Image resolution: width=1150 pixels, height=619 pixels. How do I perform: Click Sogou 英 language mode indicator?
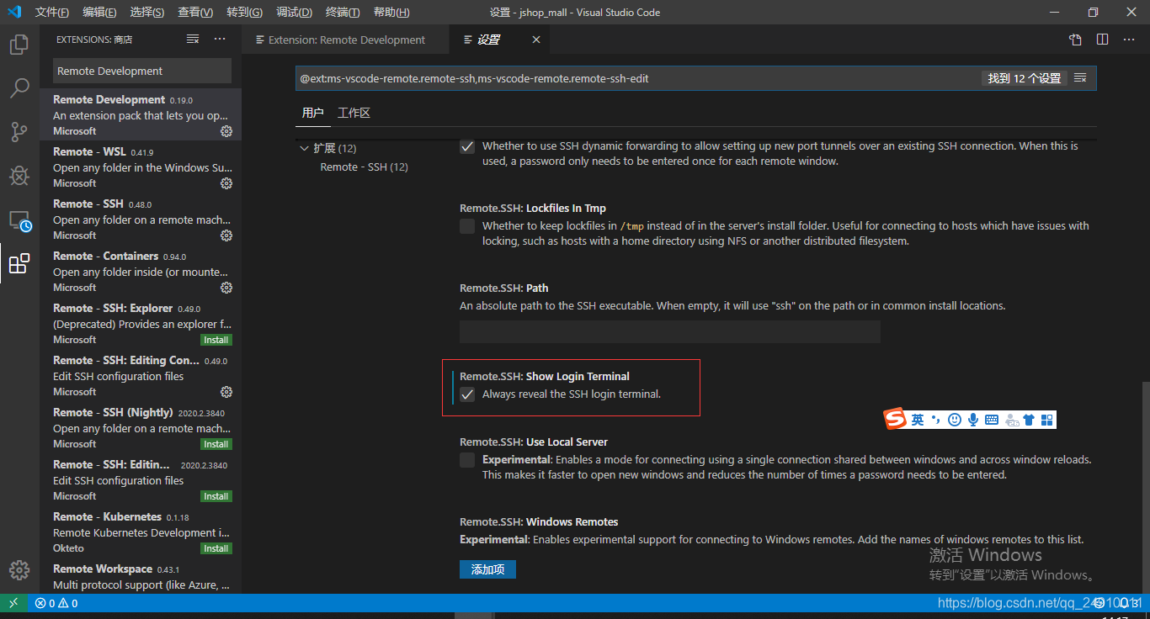point(918,419)
